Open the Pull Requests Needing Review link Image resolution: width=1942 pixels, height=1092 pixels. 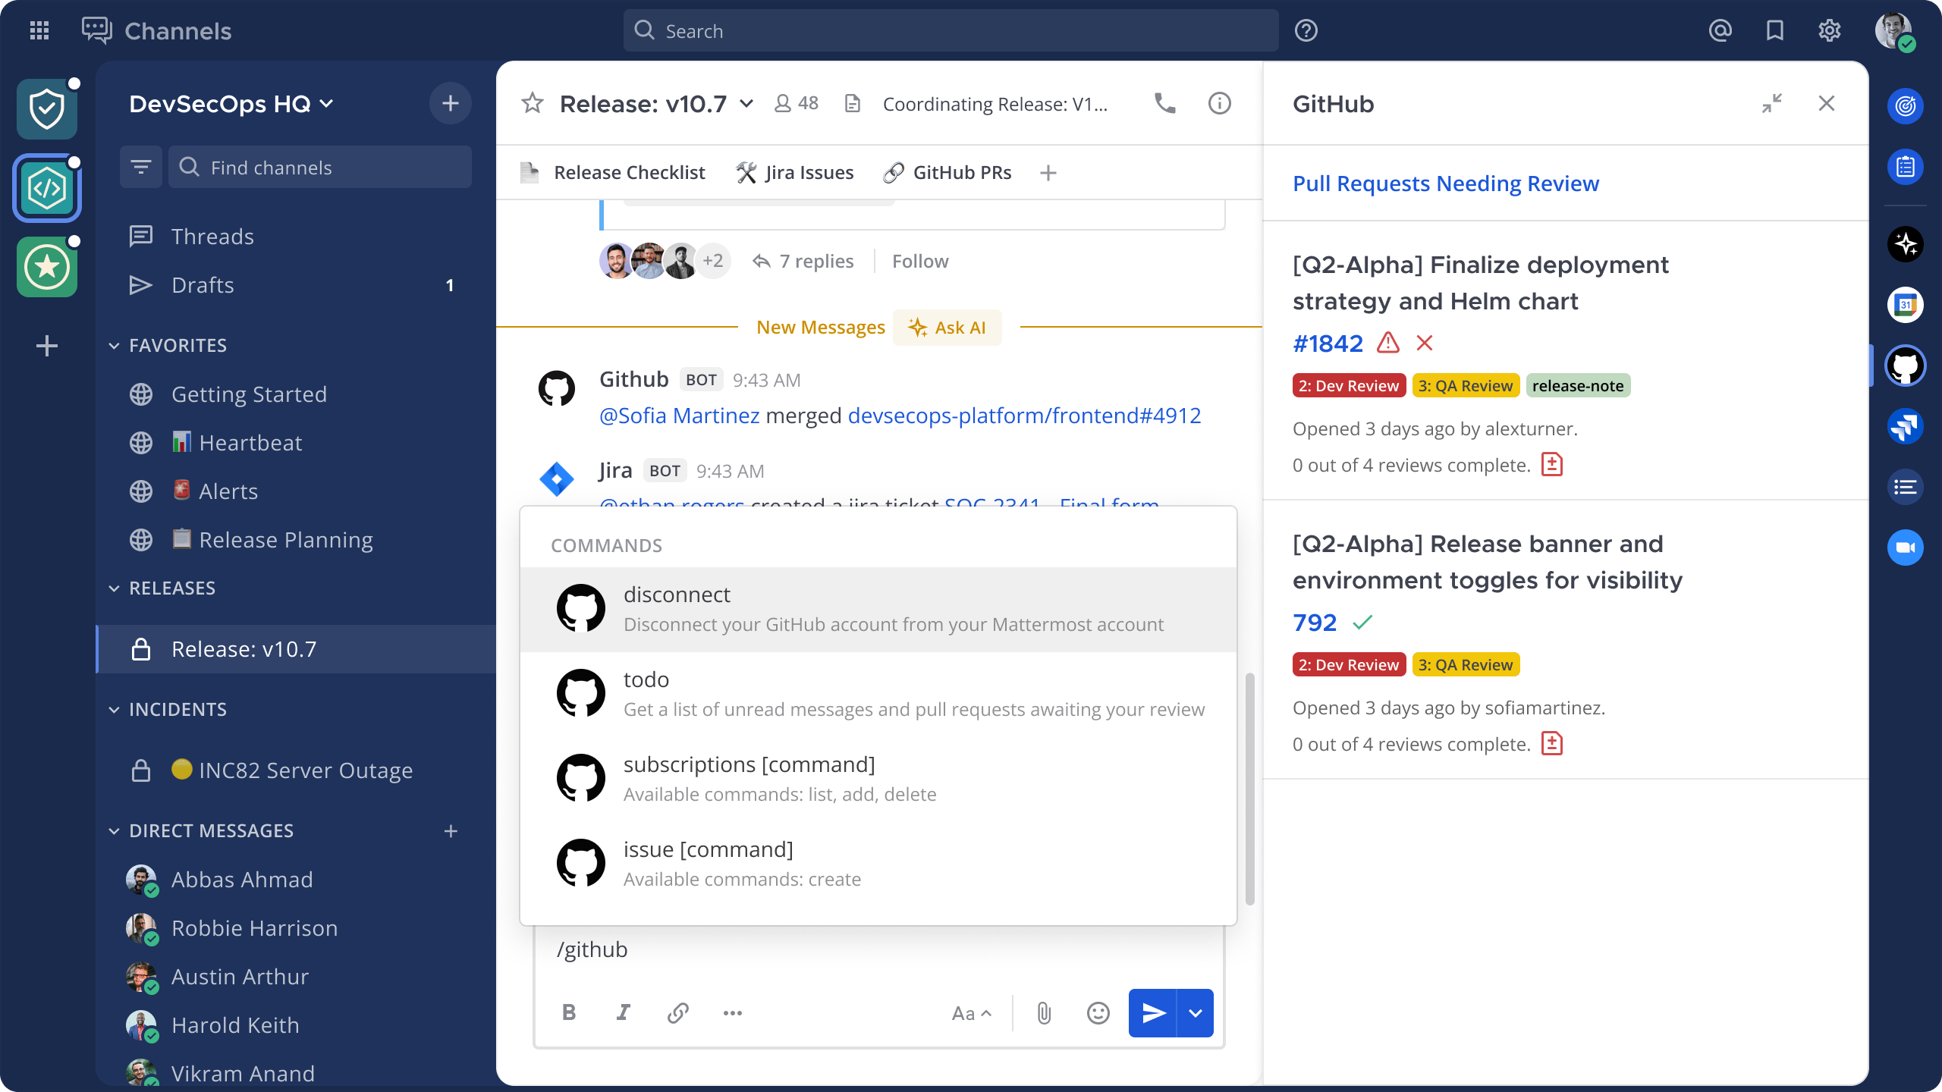click(x=1445, y=183)
